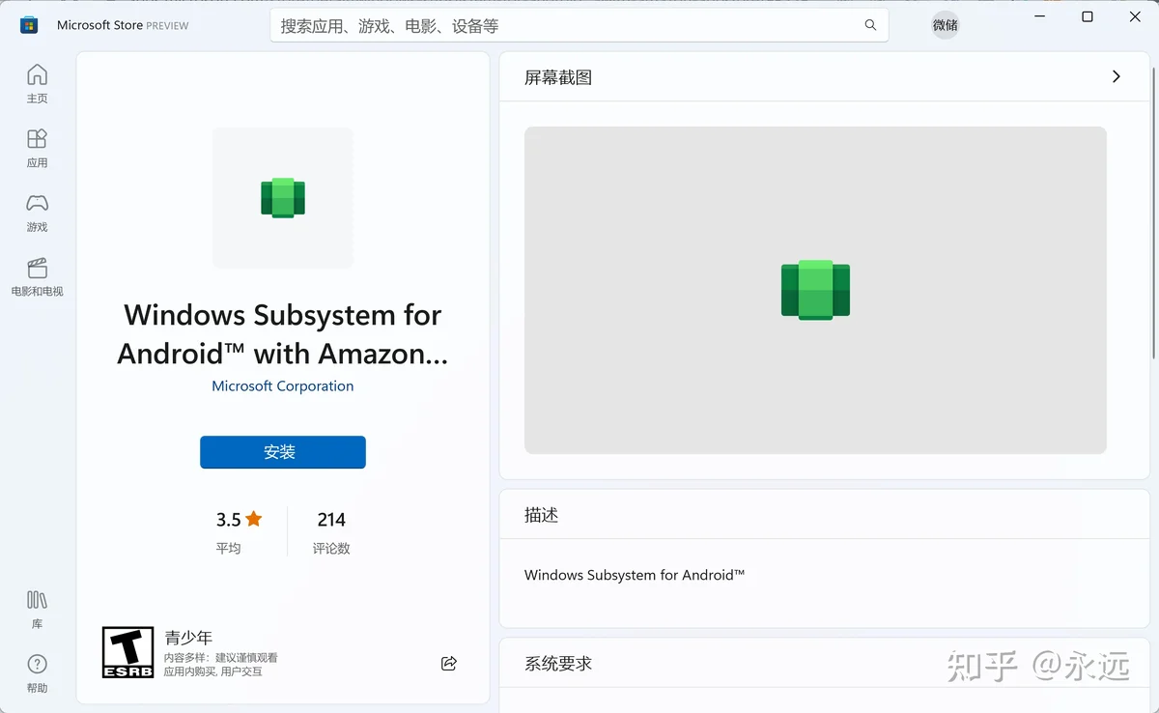Click the Microsoft Store logo icon

tap(29, 25)
